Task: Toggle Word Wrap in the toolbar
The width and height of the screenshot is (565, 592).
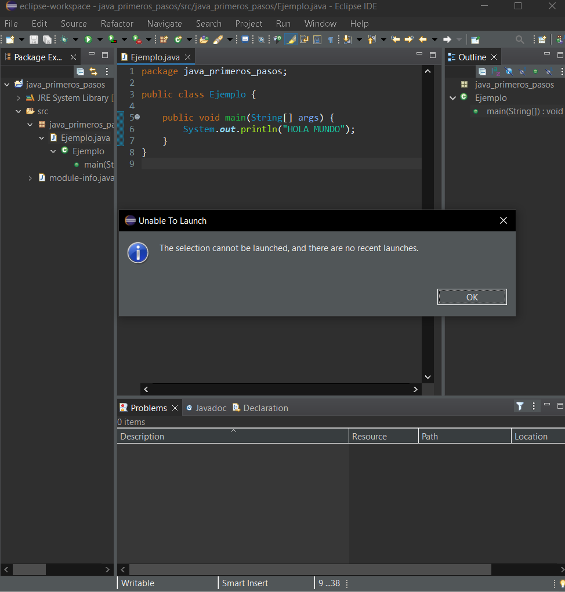Action: pyautogui.click(x=304, y=39)
